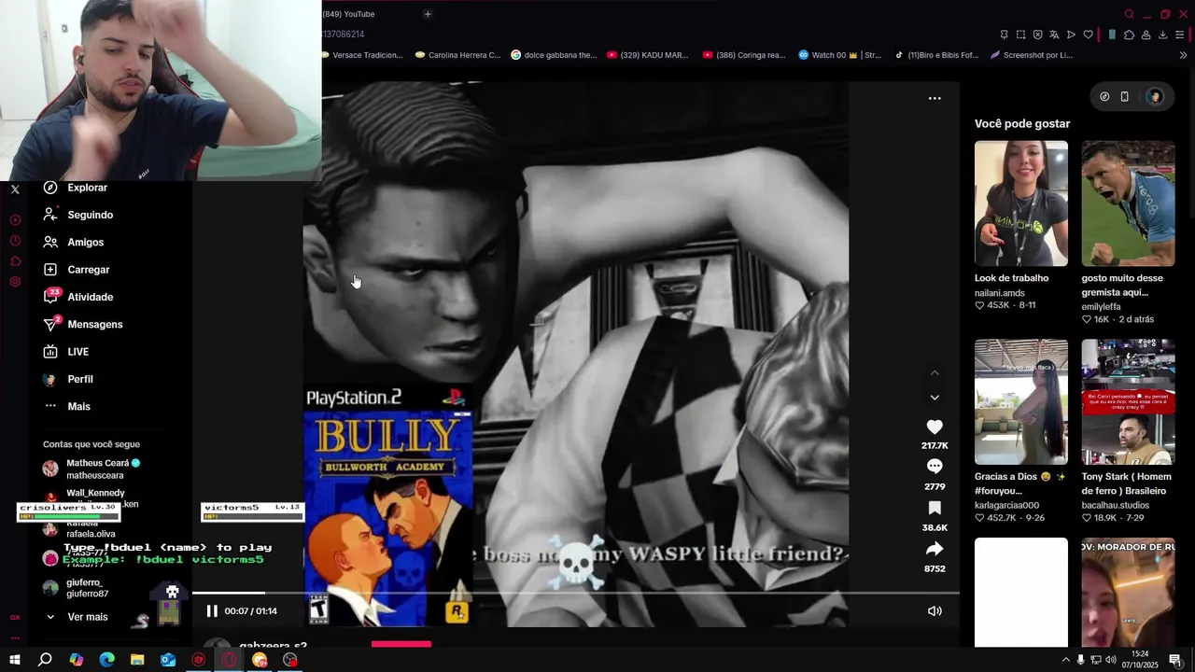Open the get-app phone icon
Image resolution: width=1195 pixels, height=672 pixels.
(1125, 96)
